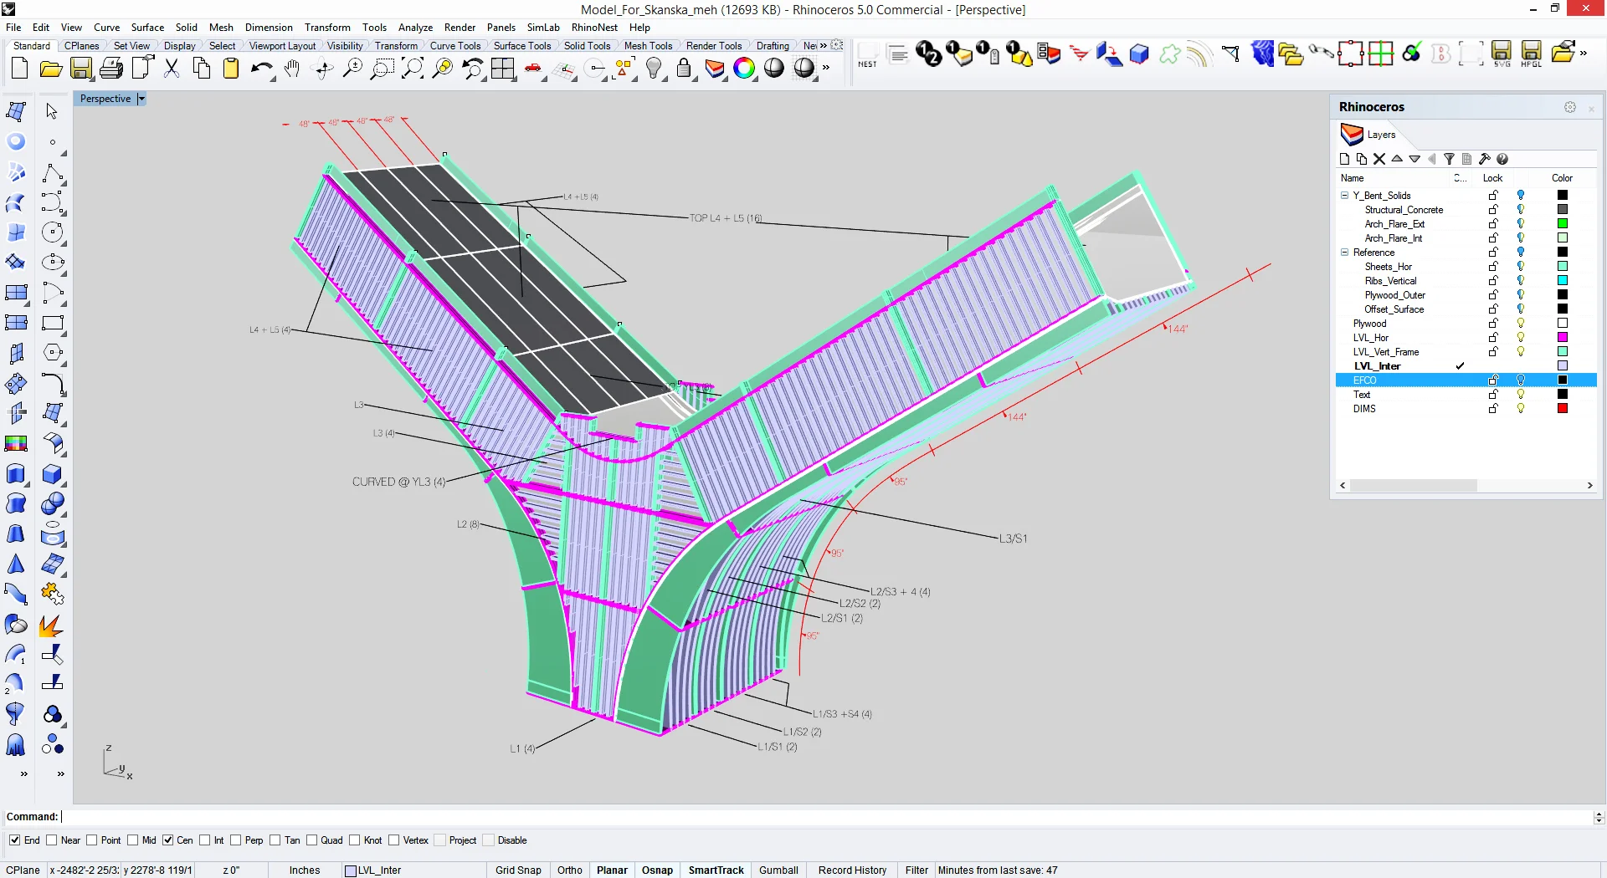Change color swatch of Arch_Flare_Ext layer
The height and width of the screenshot is (878, 1607).
[x=1562, y=224]
